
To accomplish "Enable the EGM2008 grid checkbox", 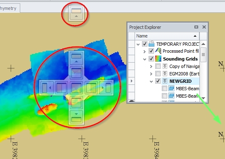I will click(158, 74).
